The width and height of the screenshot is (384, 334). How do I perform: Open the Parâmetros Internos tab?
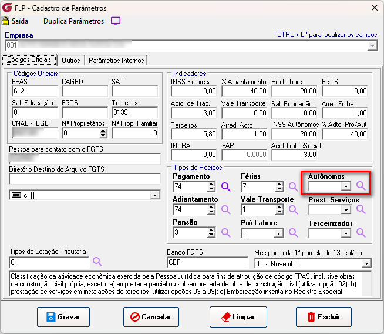click(116, 61)
